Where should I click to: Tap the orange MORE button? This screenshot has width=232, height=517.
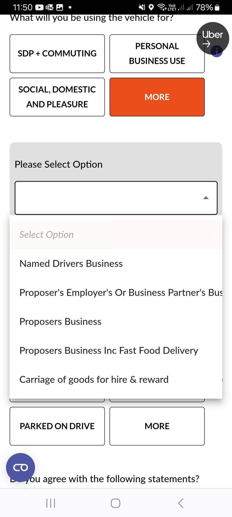[x=157, y=97]
